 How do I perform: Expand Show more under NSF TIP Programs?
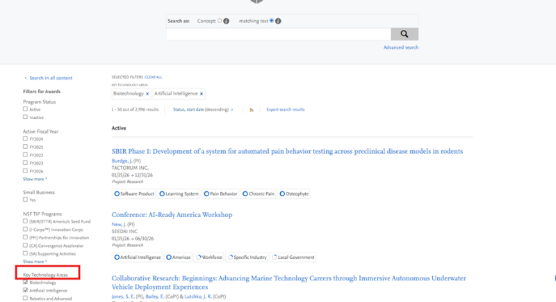pyautogui.click(x=35, y=261)
